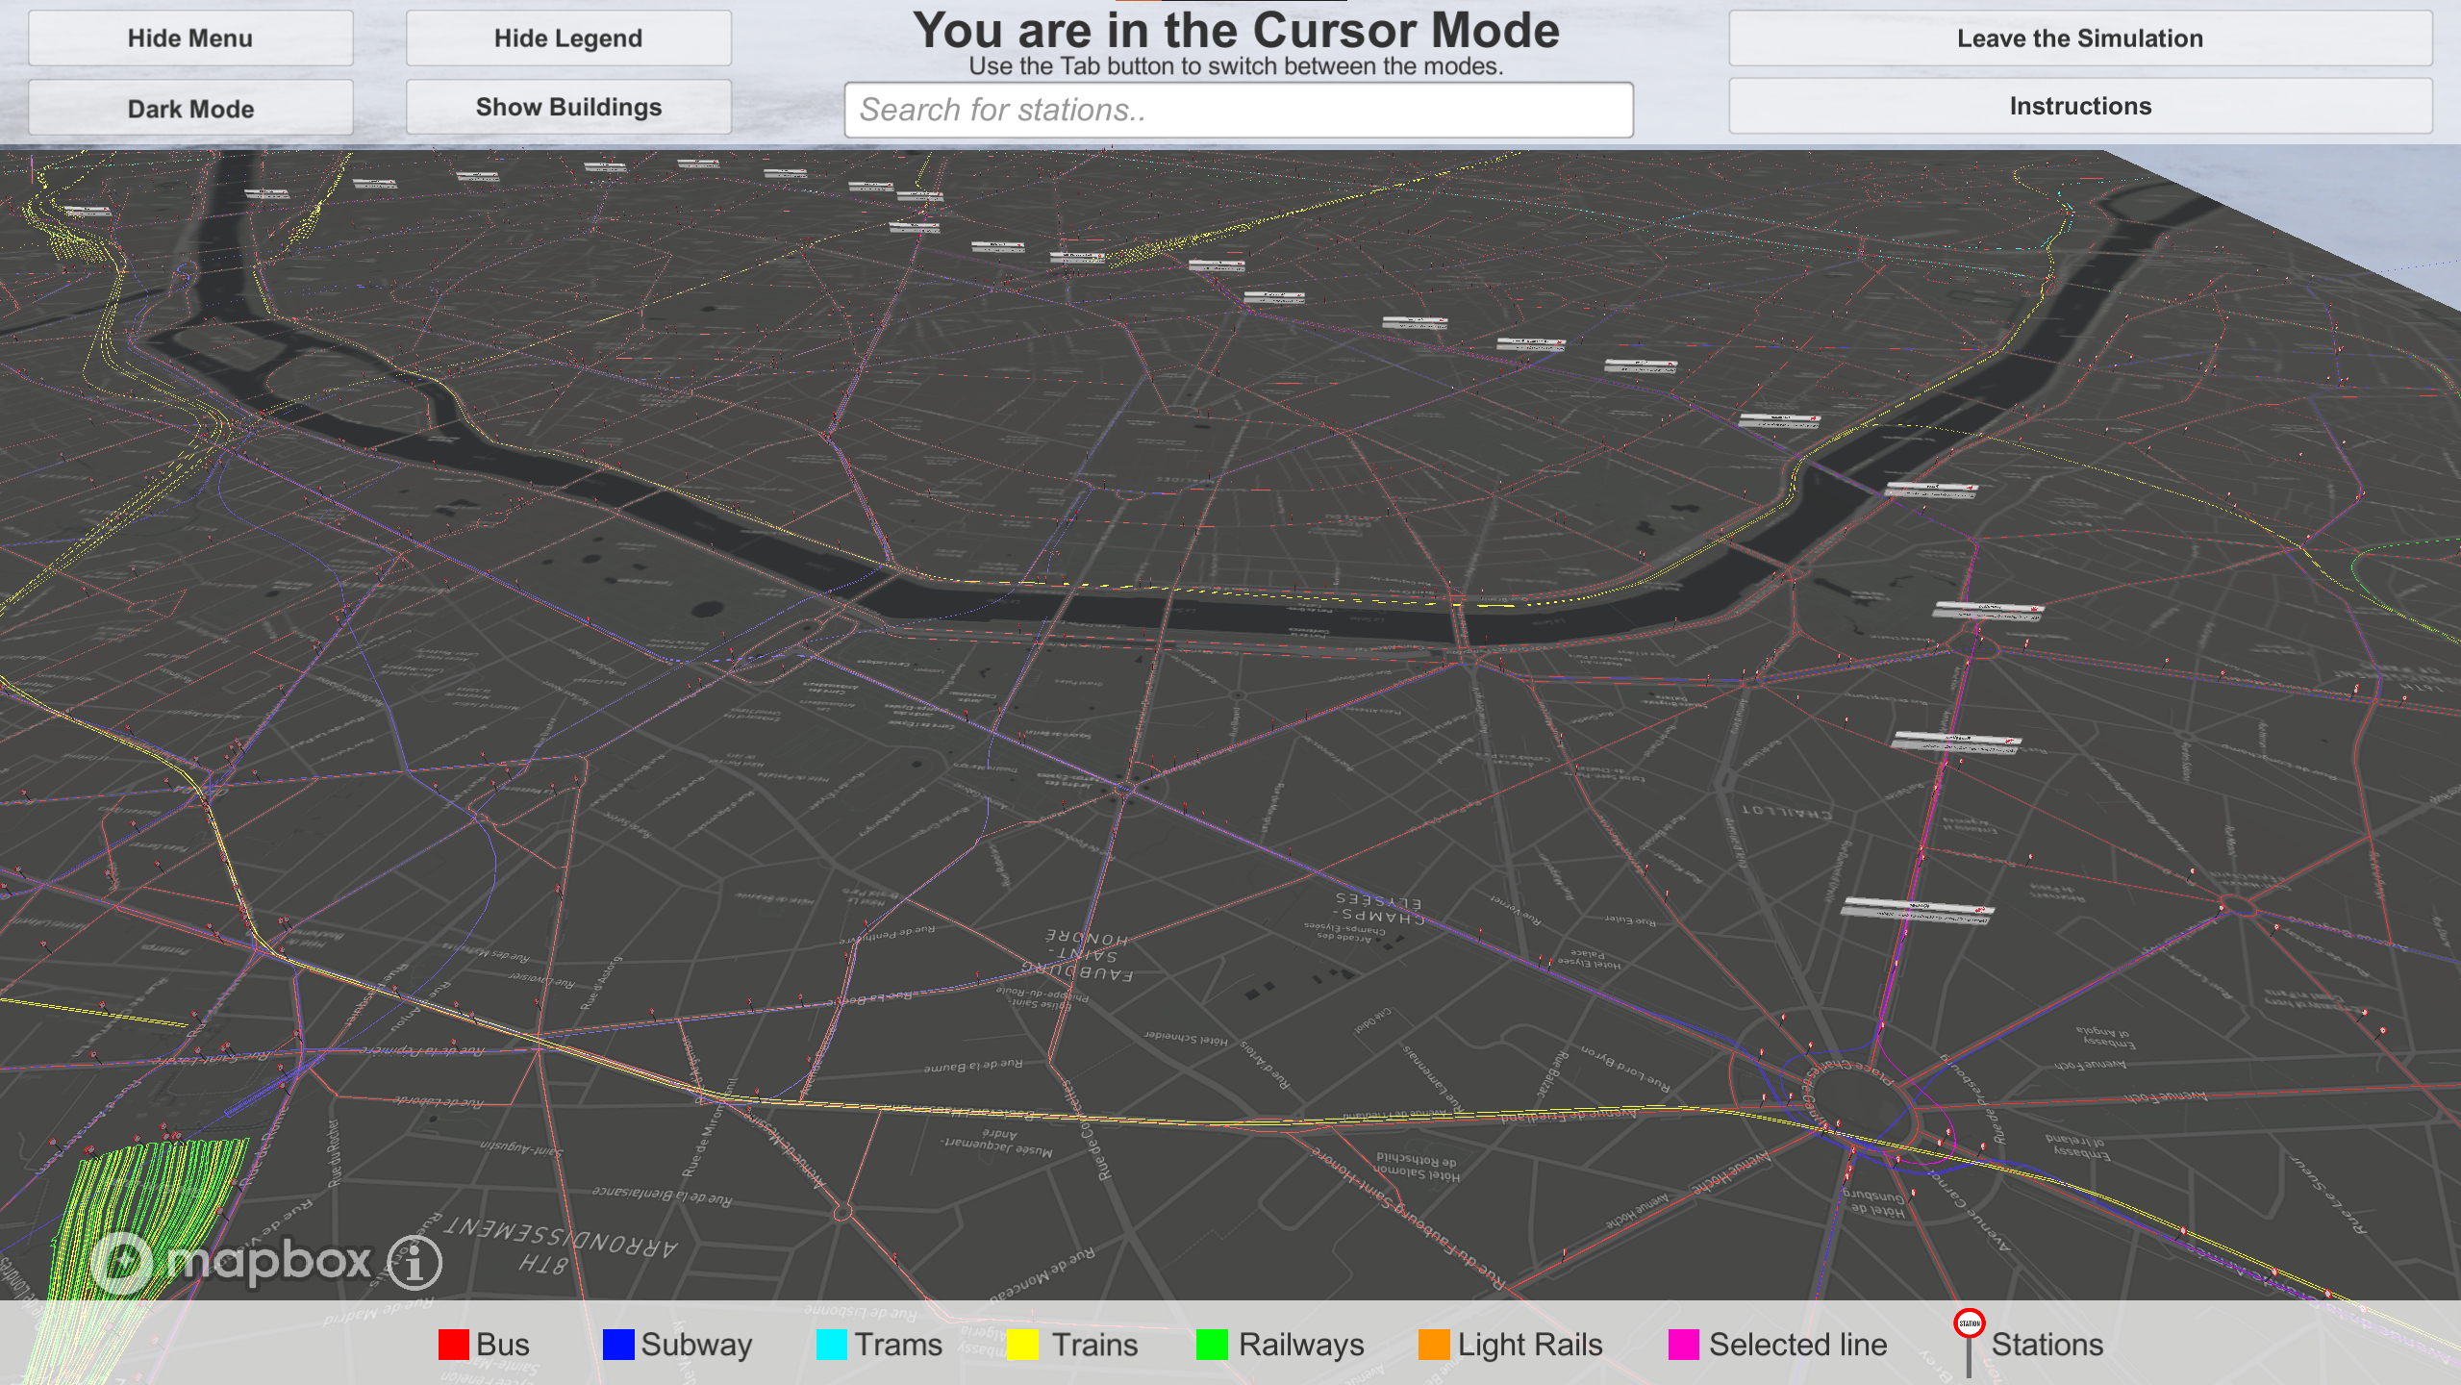The height and width of the screenshot is (1385, 2461).
Task: Click the green Railways legend swatch
Action: coord(1212,1345)
